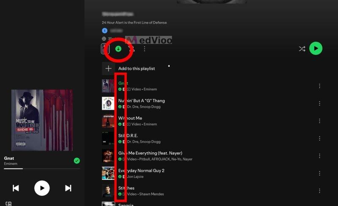Select the Give Me Everything (feat. Nayer) title
The image size is (338, 206).
[x=150, y=153]
